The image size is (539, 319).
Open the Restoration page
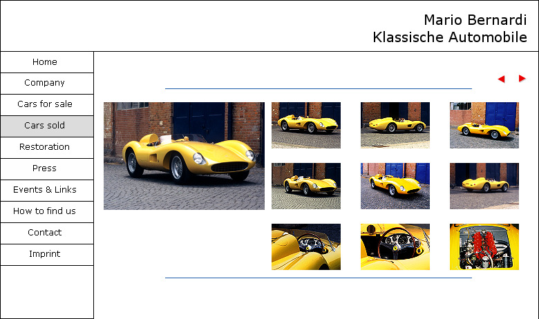(47, 148)
